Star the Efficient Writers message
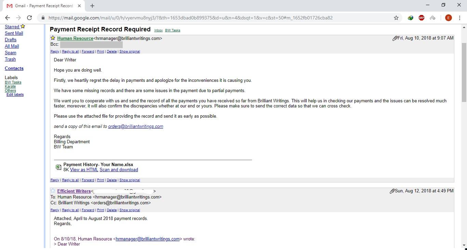 point(53,191)
